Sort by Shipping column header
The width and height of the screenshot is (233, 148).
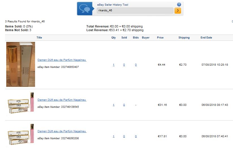(x=184, y=38)
